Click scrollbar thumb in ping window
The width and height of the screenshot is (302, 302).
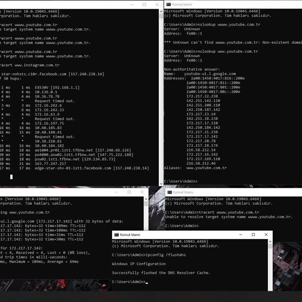coord(146,204)
